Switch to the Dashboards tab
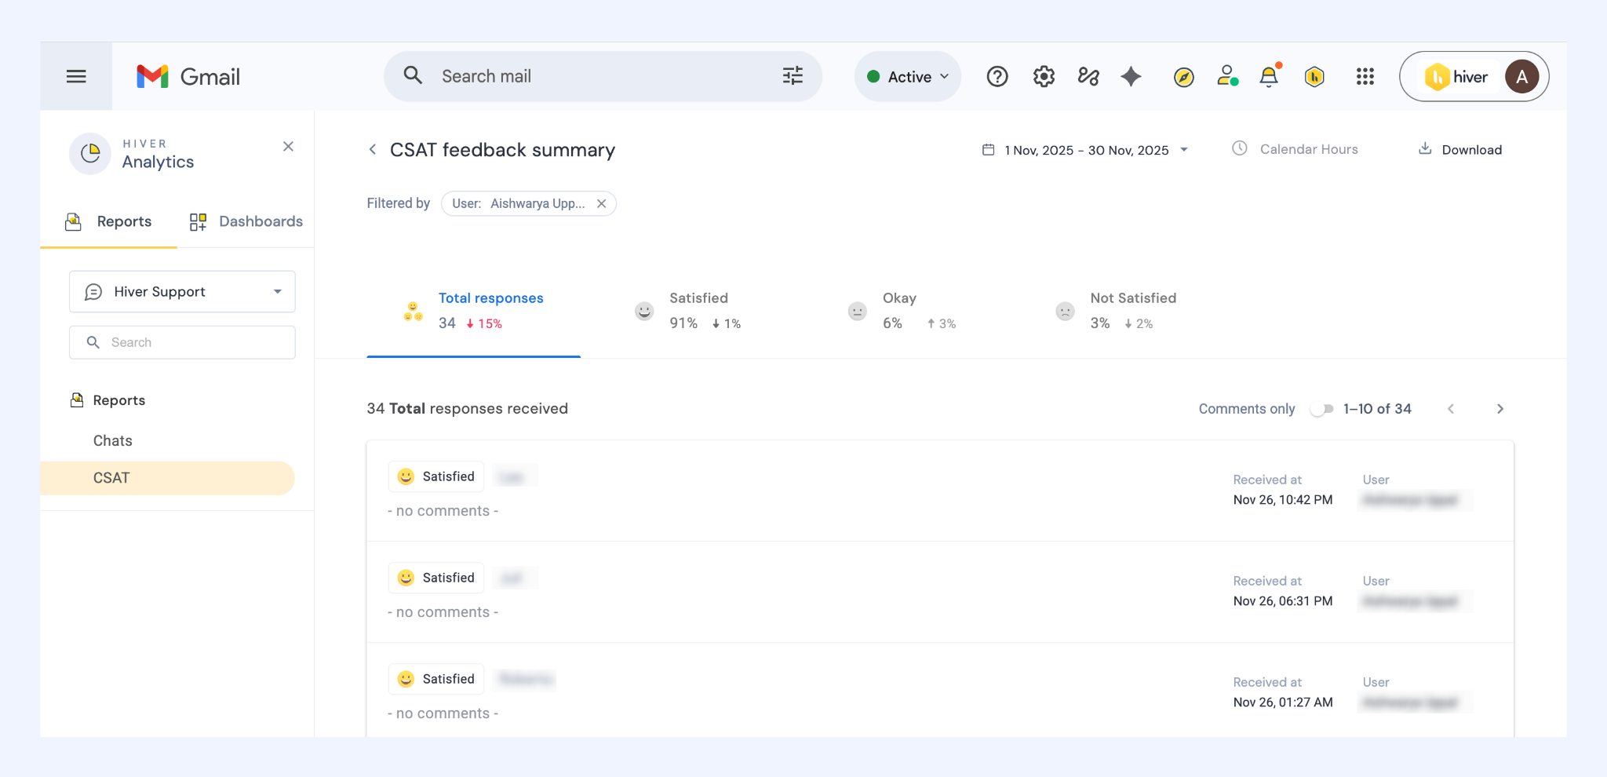The width and height of the screenshot is (1607, 777). pyautogui.click(x=246, y=222)
